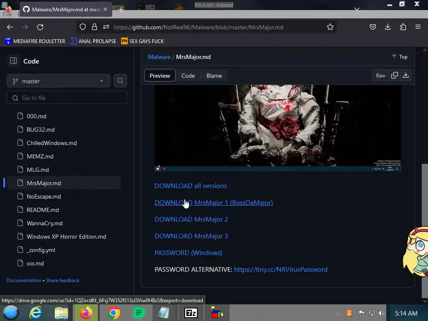Open 7-Zip from the taskbar
This screenshot has width=428, height=321.
[191, 313]
